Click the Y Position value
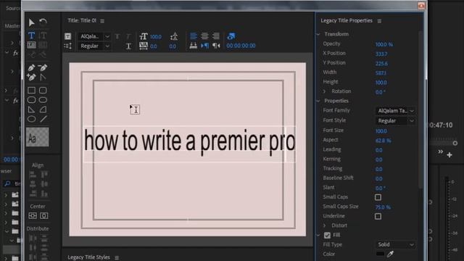 381,64
